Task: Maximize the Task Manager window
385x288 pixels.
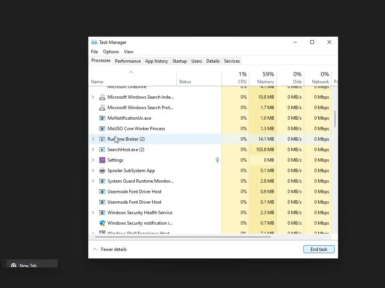Action: tap(312, 42)
